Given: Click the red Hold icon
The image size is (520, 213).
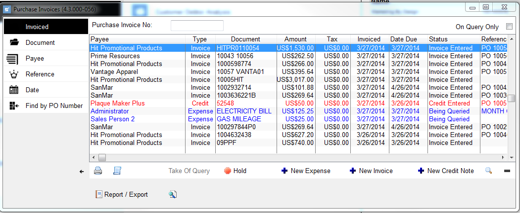Looking at the screenshot, I should coord(228,171).
